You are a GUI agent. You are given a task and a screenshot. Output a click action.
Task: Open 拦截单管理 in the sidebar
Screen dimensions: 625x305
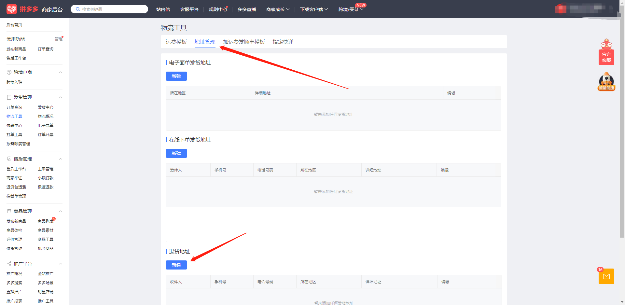coord(16,196)
